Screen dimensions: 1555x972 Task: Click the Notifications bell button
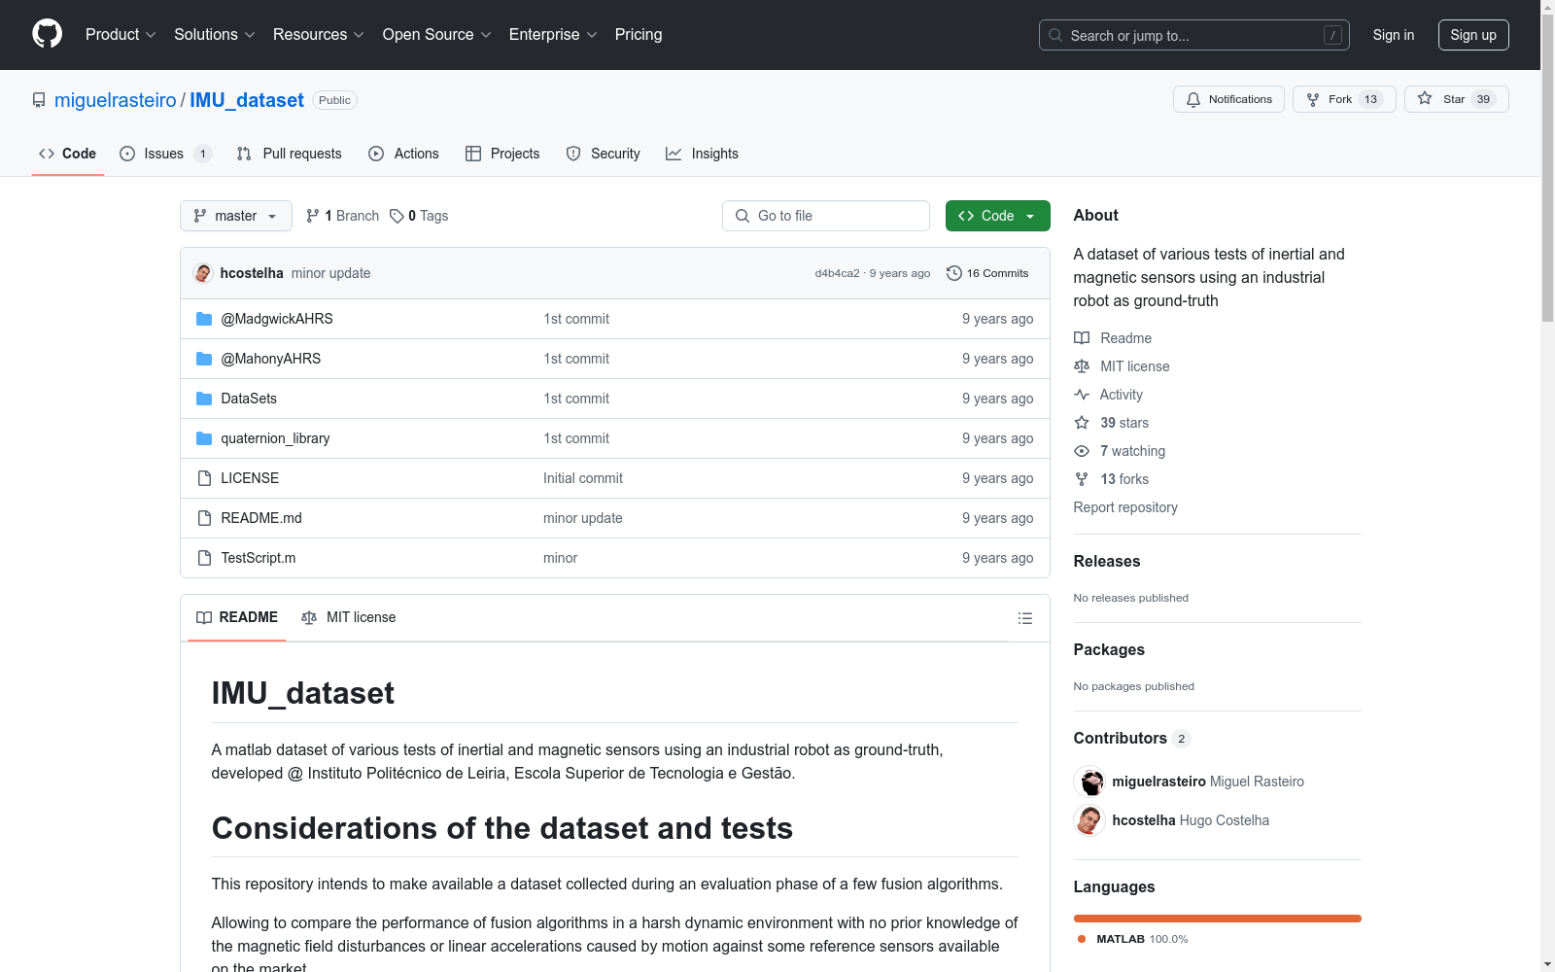[1228, 99]
